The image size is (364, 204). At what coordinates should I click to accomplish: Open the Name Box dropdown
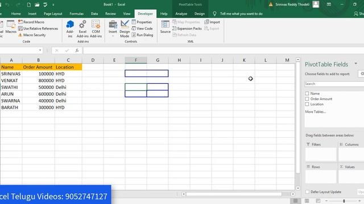[40, 50]
